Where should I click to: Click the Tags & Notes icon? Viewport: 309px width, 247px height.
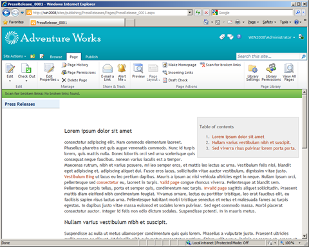click(230, 37)
